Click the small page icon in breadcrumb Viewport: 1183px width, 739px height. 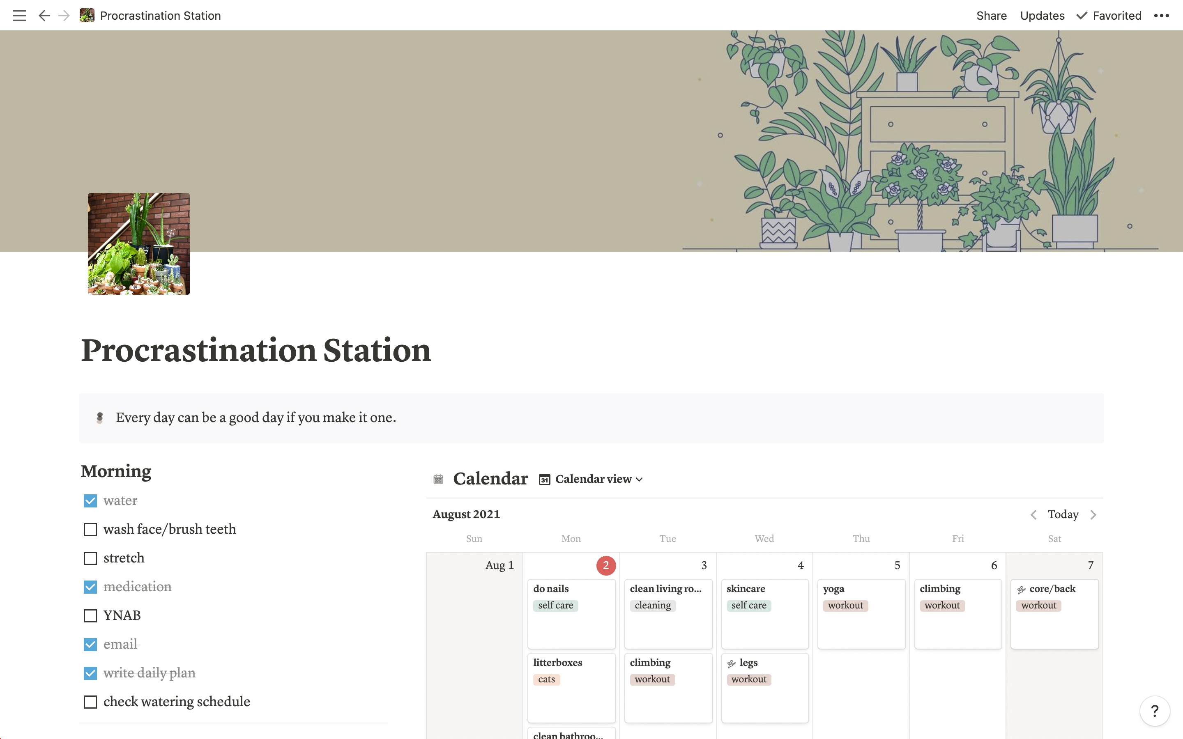point(87,15)
